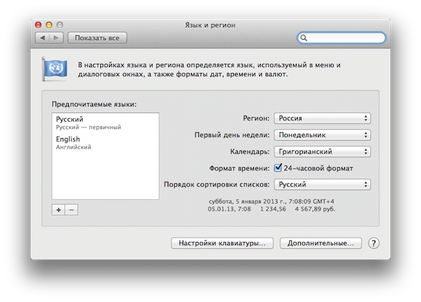This screenshot has width=421, height=302.
Task: Click the magnifying glass search icon
Action: tap(305, 38)
